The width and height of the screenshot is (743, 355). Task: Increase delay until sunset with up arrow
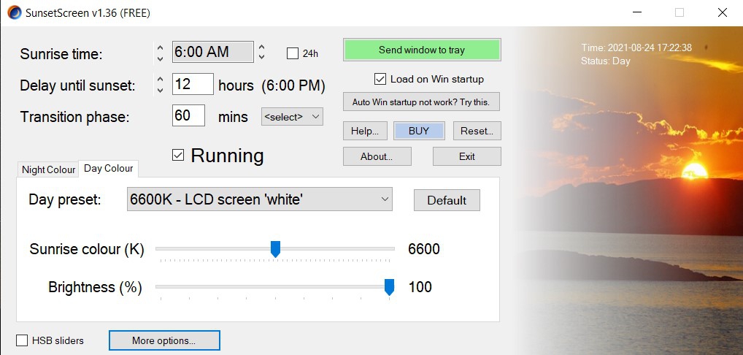(160, 80)
